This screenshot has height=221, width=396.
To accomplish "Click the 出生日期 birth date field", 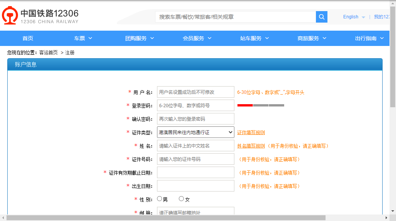I will tap(195, 185).
